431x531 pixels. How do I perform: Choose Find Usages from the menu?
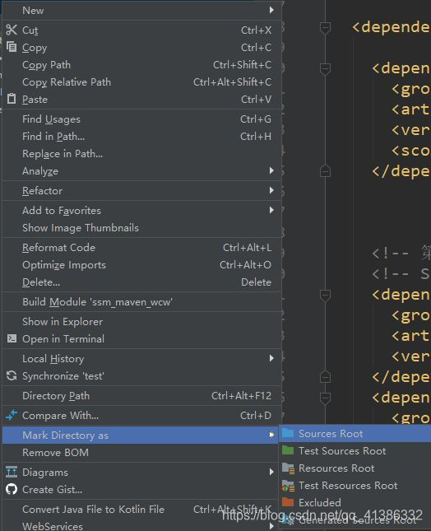tap(141, 119)
